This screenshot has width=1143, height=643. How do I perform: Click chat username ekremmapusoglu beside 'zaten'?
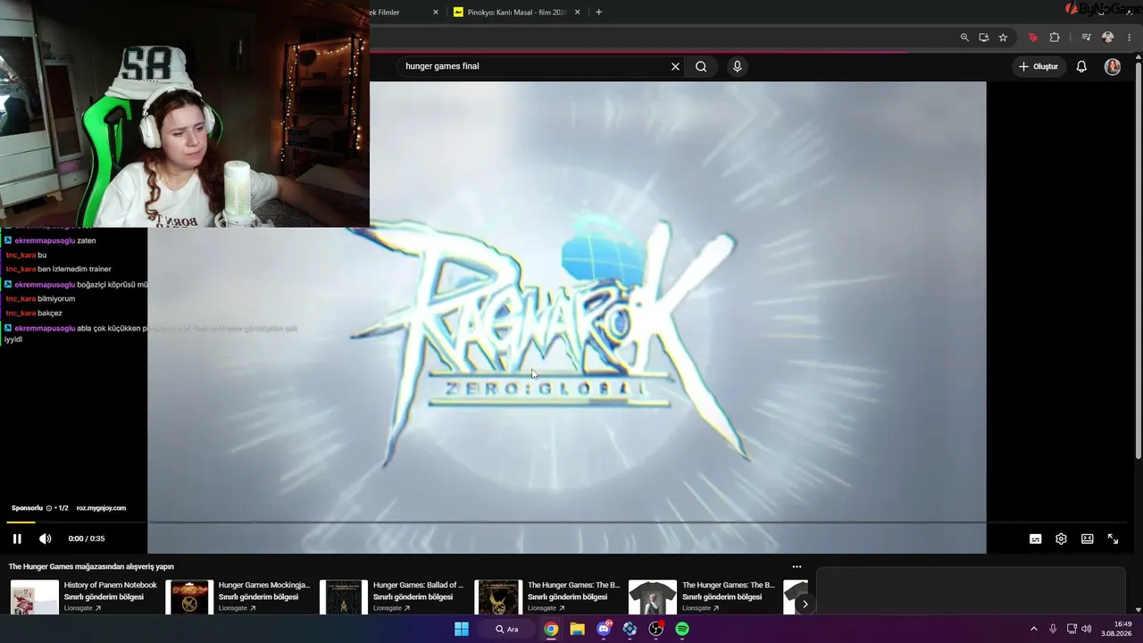point(45,240)
